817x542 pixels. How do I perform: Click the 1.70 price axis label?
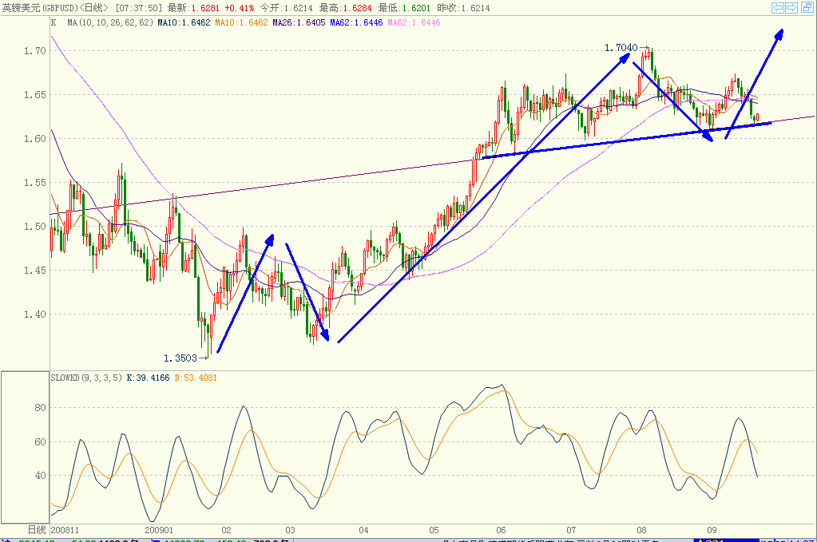(35, 50)
